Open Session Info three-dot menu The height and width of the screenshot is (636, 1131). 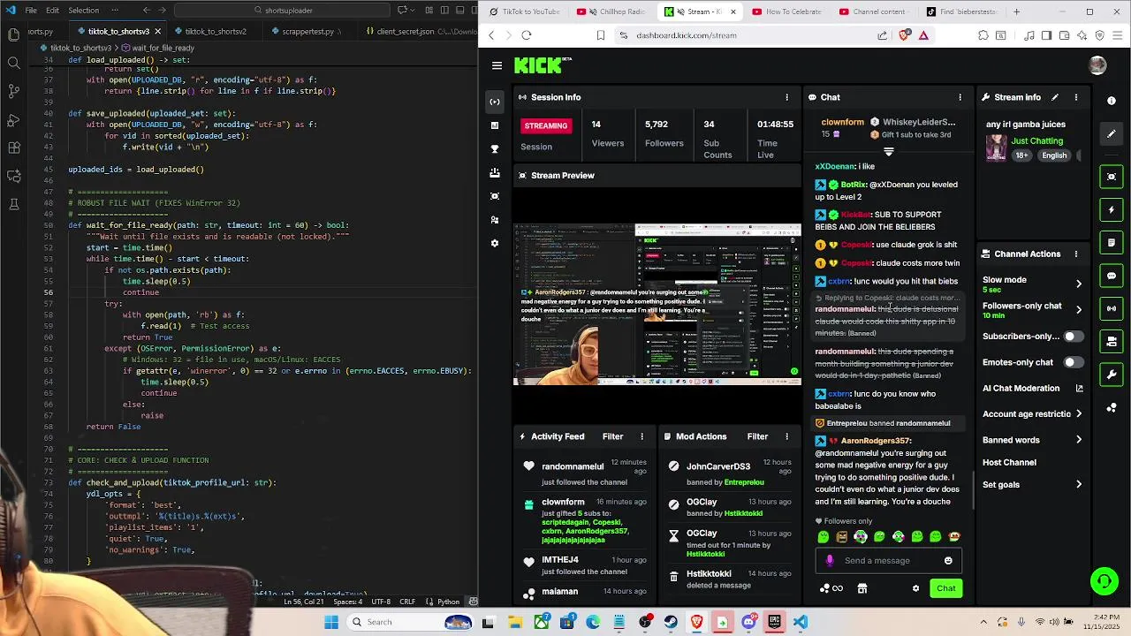pos(786,97)
